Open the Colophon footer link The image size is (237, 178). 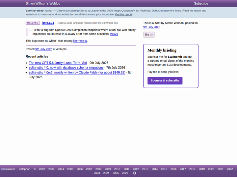click(24, 169)
